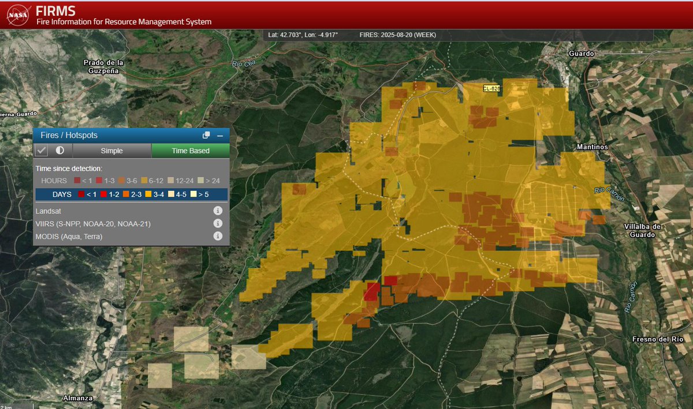This screenshot has height=409, width=693.
Task: Click the Fresno del Río map label
Action: [x=658, y=339]
